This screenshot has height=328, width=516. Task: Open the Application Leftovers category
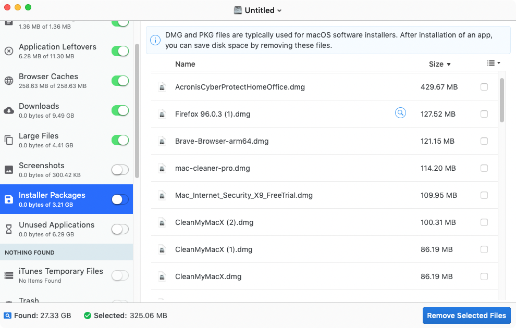click(67, 51)
